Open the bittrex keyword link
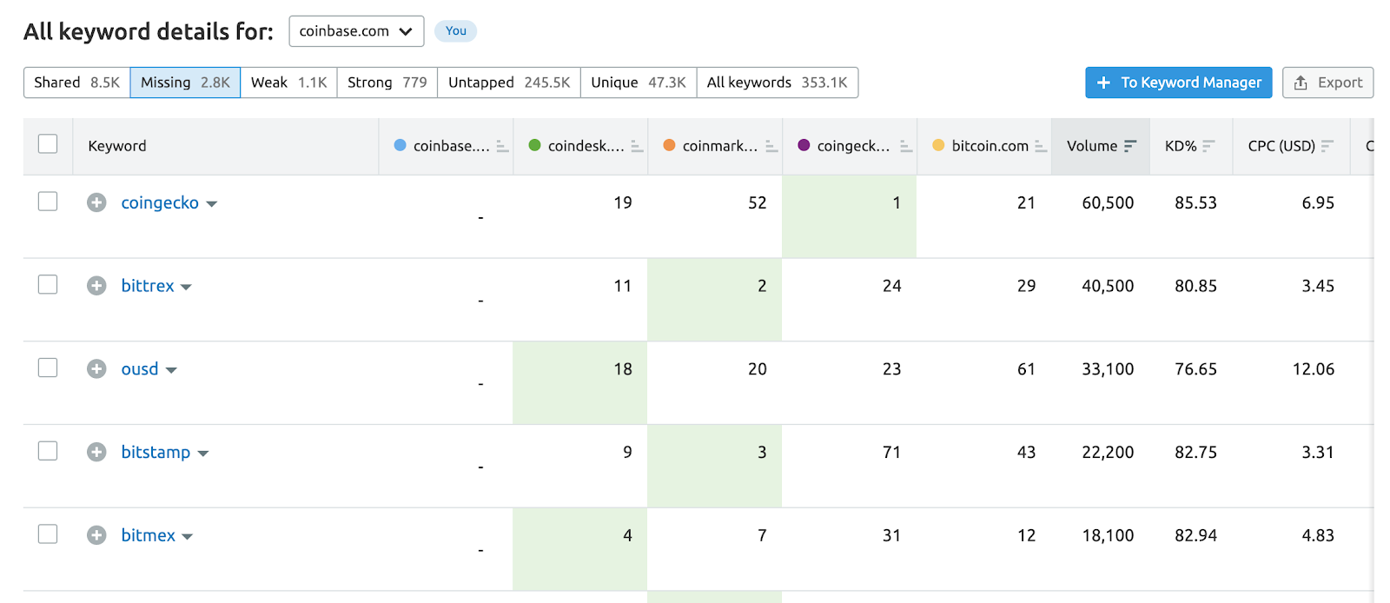Viewport: 1390px width, 603px height. [148, 286]
